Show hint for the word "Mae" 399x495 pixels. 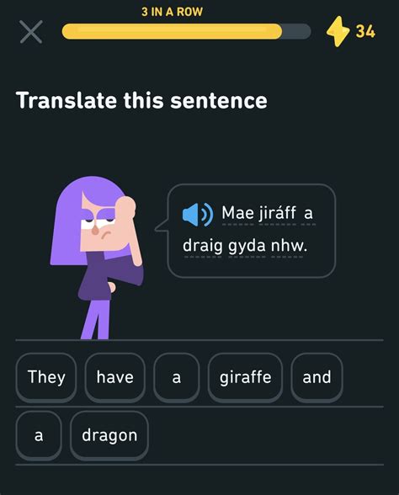click(237, 213)
